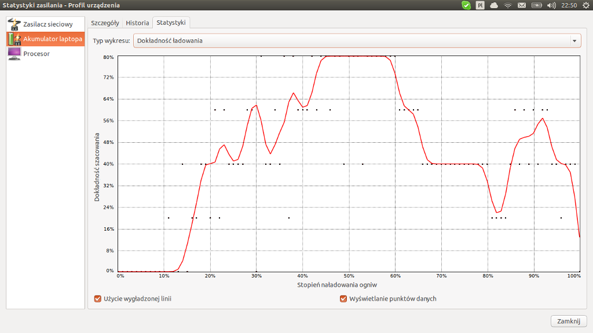
Task: Open the 22:50 clock menu
Action: coord(569,5)
